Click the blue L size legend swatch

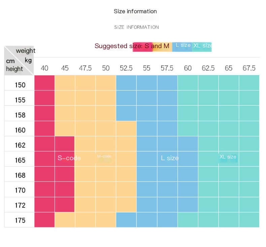tap(182, 47)
